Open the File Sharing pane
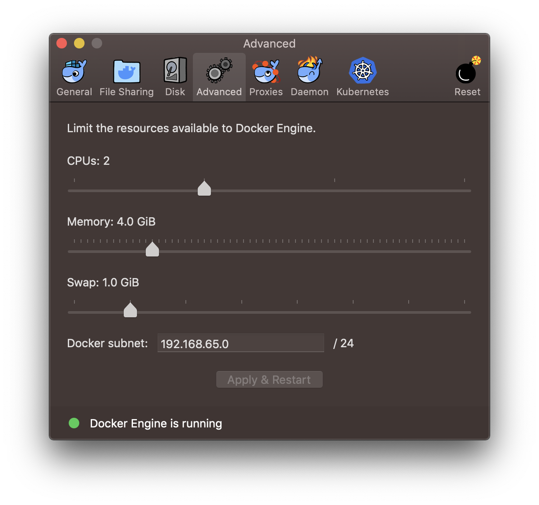This screenshot has width=539, height=505. tap(126, 77)
